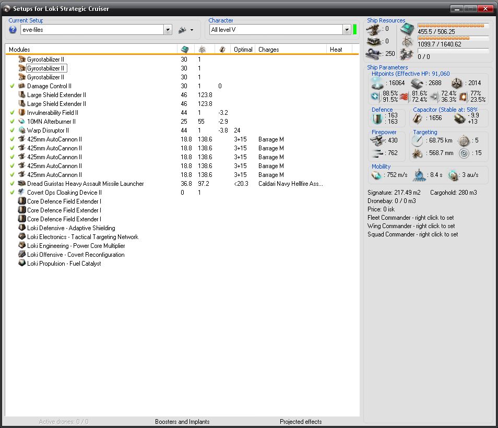Toggle the last 425mm AutoCannon II checkmark
The image size is (498, 428).
13,175
